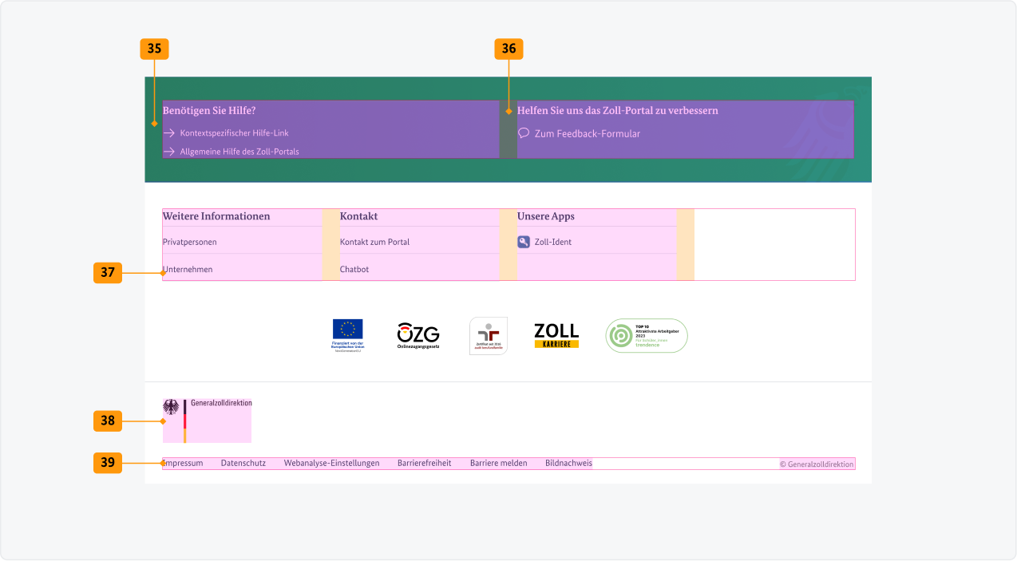Launch the Chatbot link
Screen dimensions: 1017x561
tap(354, 269)
